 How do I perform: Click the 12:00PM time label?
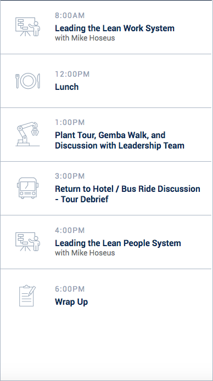[72, 74]
